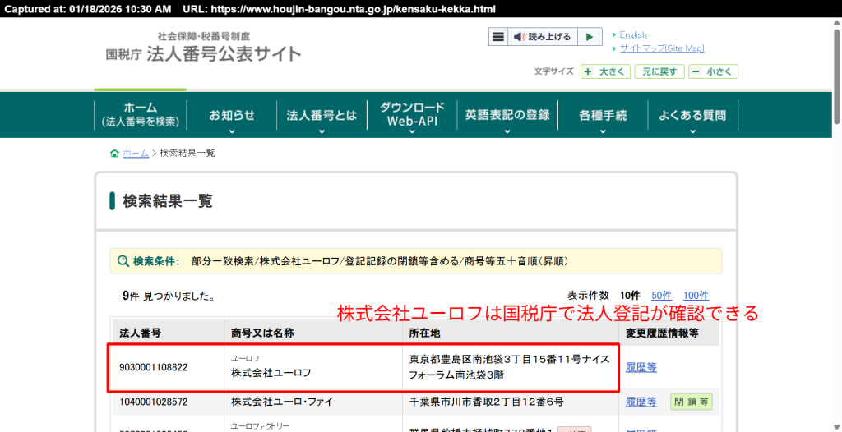Click the 9件 見つかりました result count

point(169,296)
